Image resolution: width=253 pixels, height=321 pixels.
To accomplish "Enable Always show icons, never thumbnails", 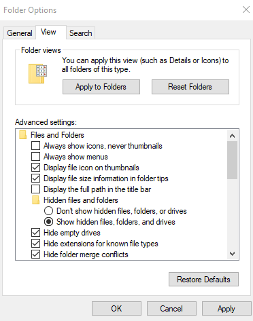I will pos(35,146).
